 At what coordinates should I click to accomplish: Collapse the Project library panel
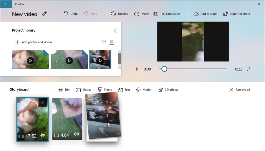pyautogui.click(x=115, y=30)
